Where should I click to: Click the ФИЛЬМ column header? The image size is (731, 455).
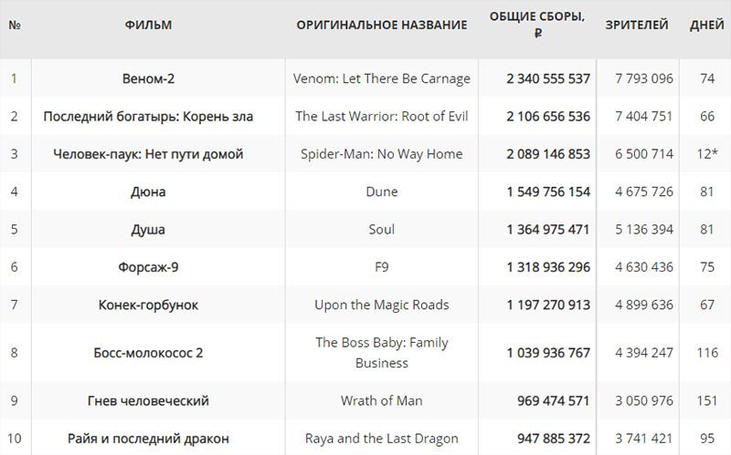(148, 25)
